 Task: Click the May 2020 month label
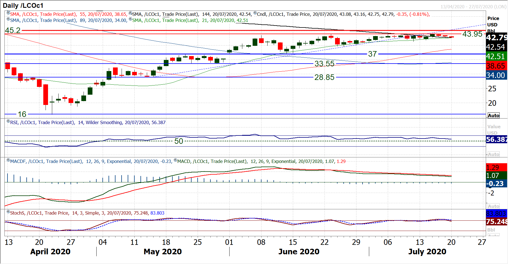pos(163,252)
